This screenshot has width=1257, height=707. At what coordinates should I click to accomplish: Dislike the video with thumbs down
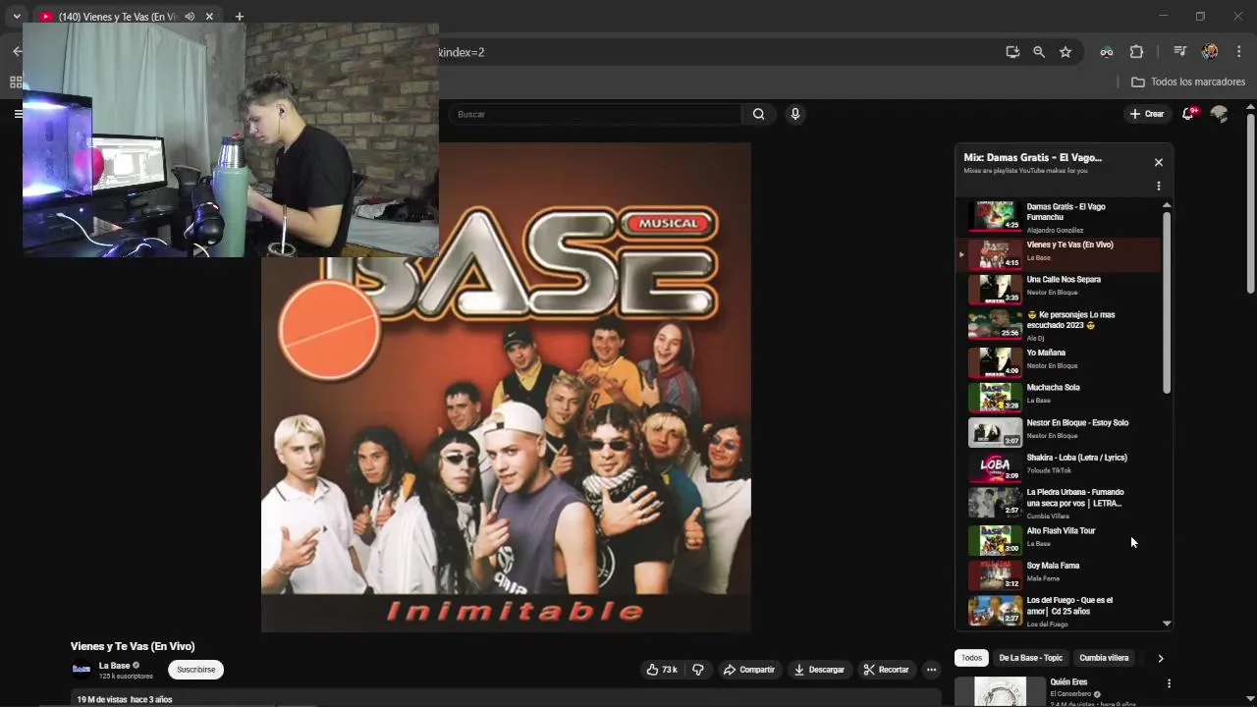(698, 670)
